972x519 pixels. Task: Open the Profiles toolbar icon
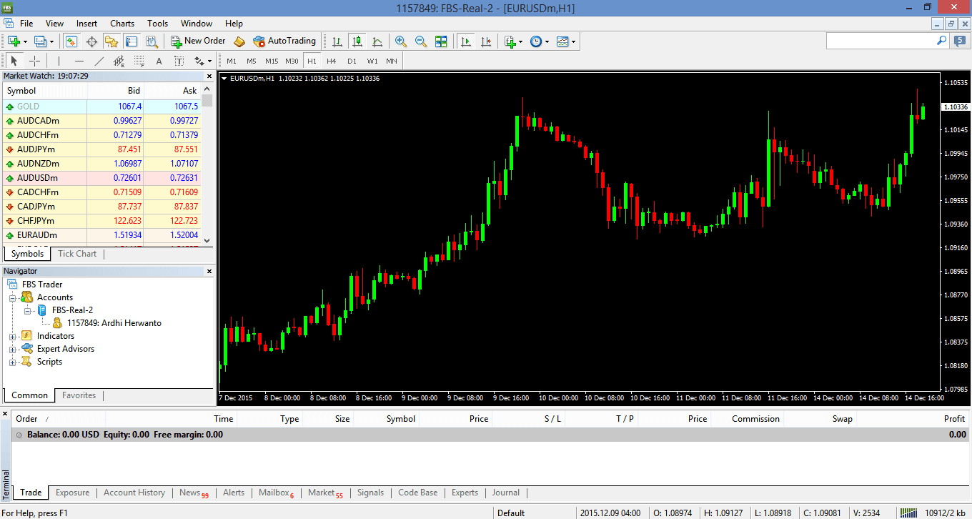click(43, 41)
